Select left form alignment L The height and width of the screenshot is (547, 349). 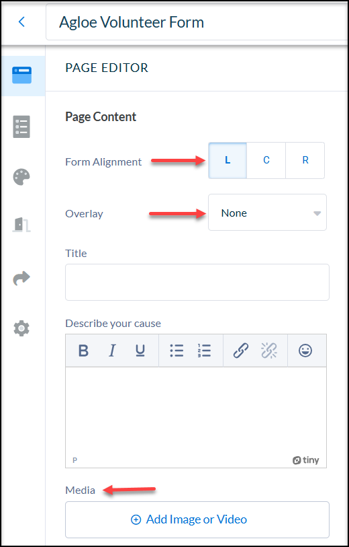(228, 161)
